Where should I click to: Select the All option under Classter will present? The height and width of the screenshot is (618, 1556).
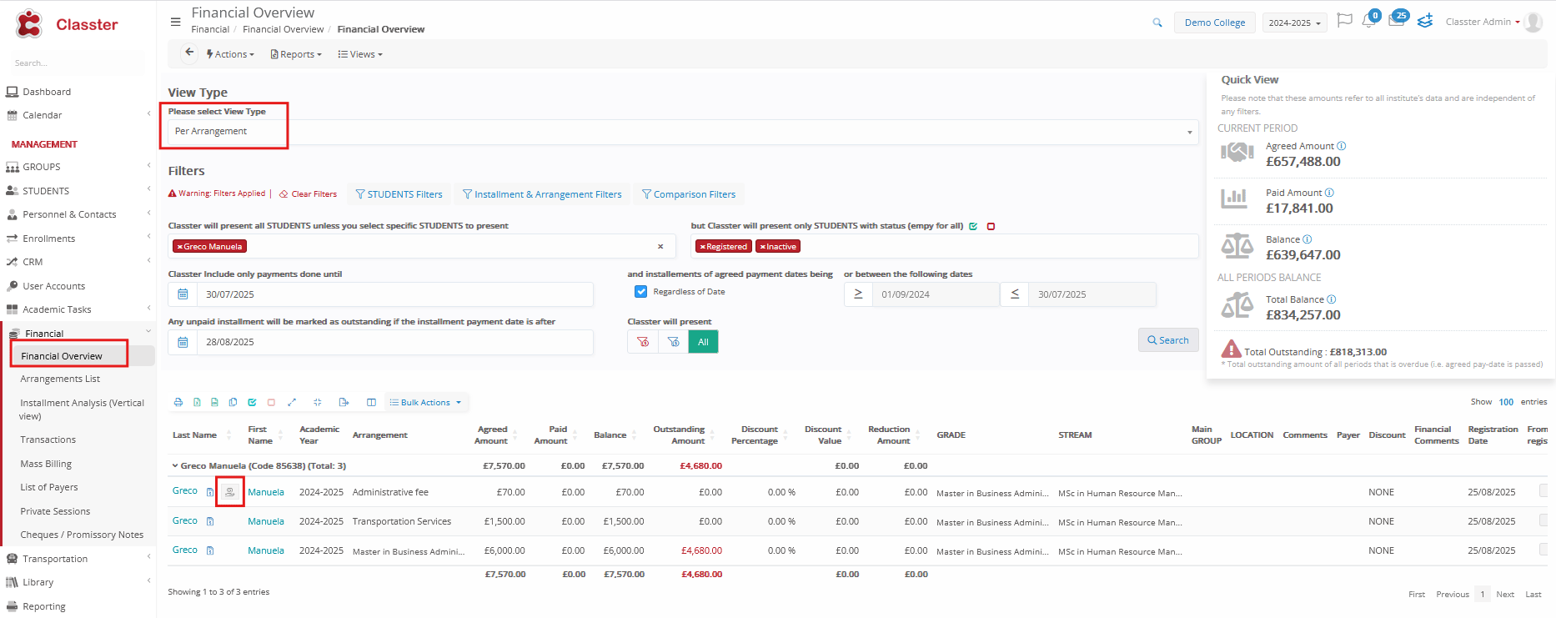click(703, 342)
